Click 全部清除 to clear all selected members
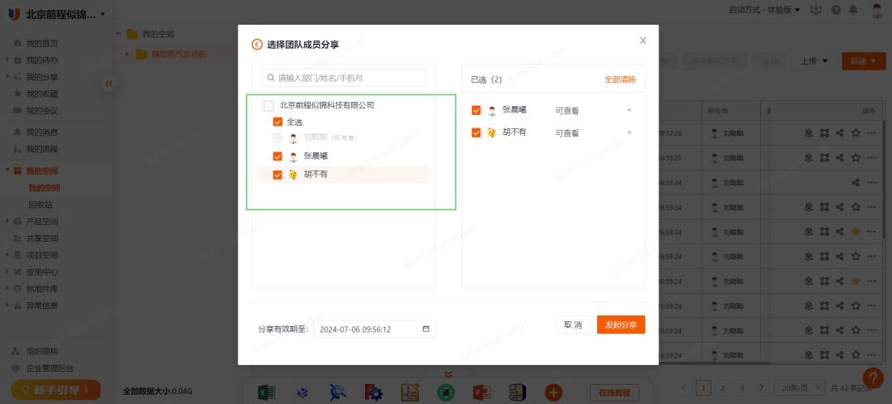 point(620,79)
